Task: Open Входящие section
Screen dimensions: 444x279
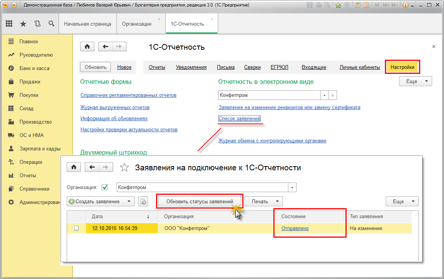Action: click(314, 67)
